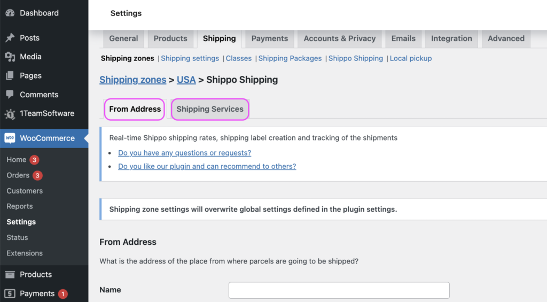547x302 pixels.
Task: Click the Media library icon
Action: pos(10,57)
